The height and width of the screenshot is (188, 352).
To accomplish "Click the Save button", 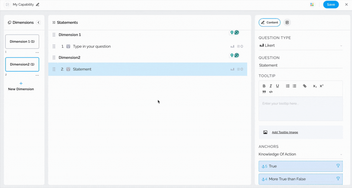I will click(x=331, y=4).
